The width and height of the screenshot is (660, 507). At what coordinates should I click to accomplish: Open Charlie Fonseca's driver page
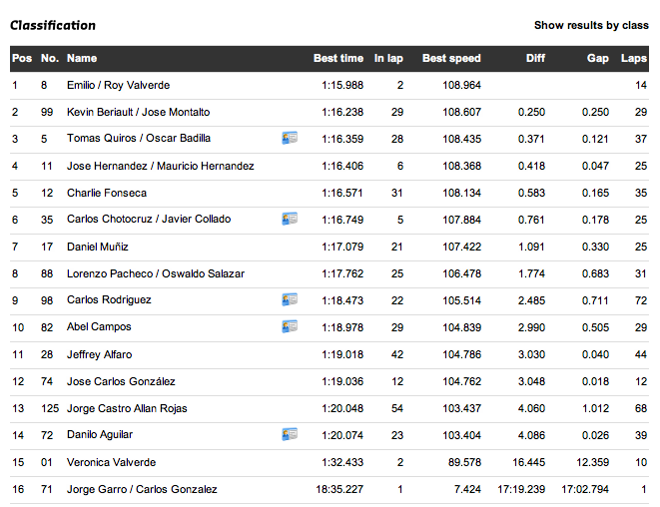tap(107, 193)
